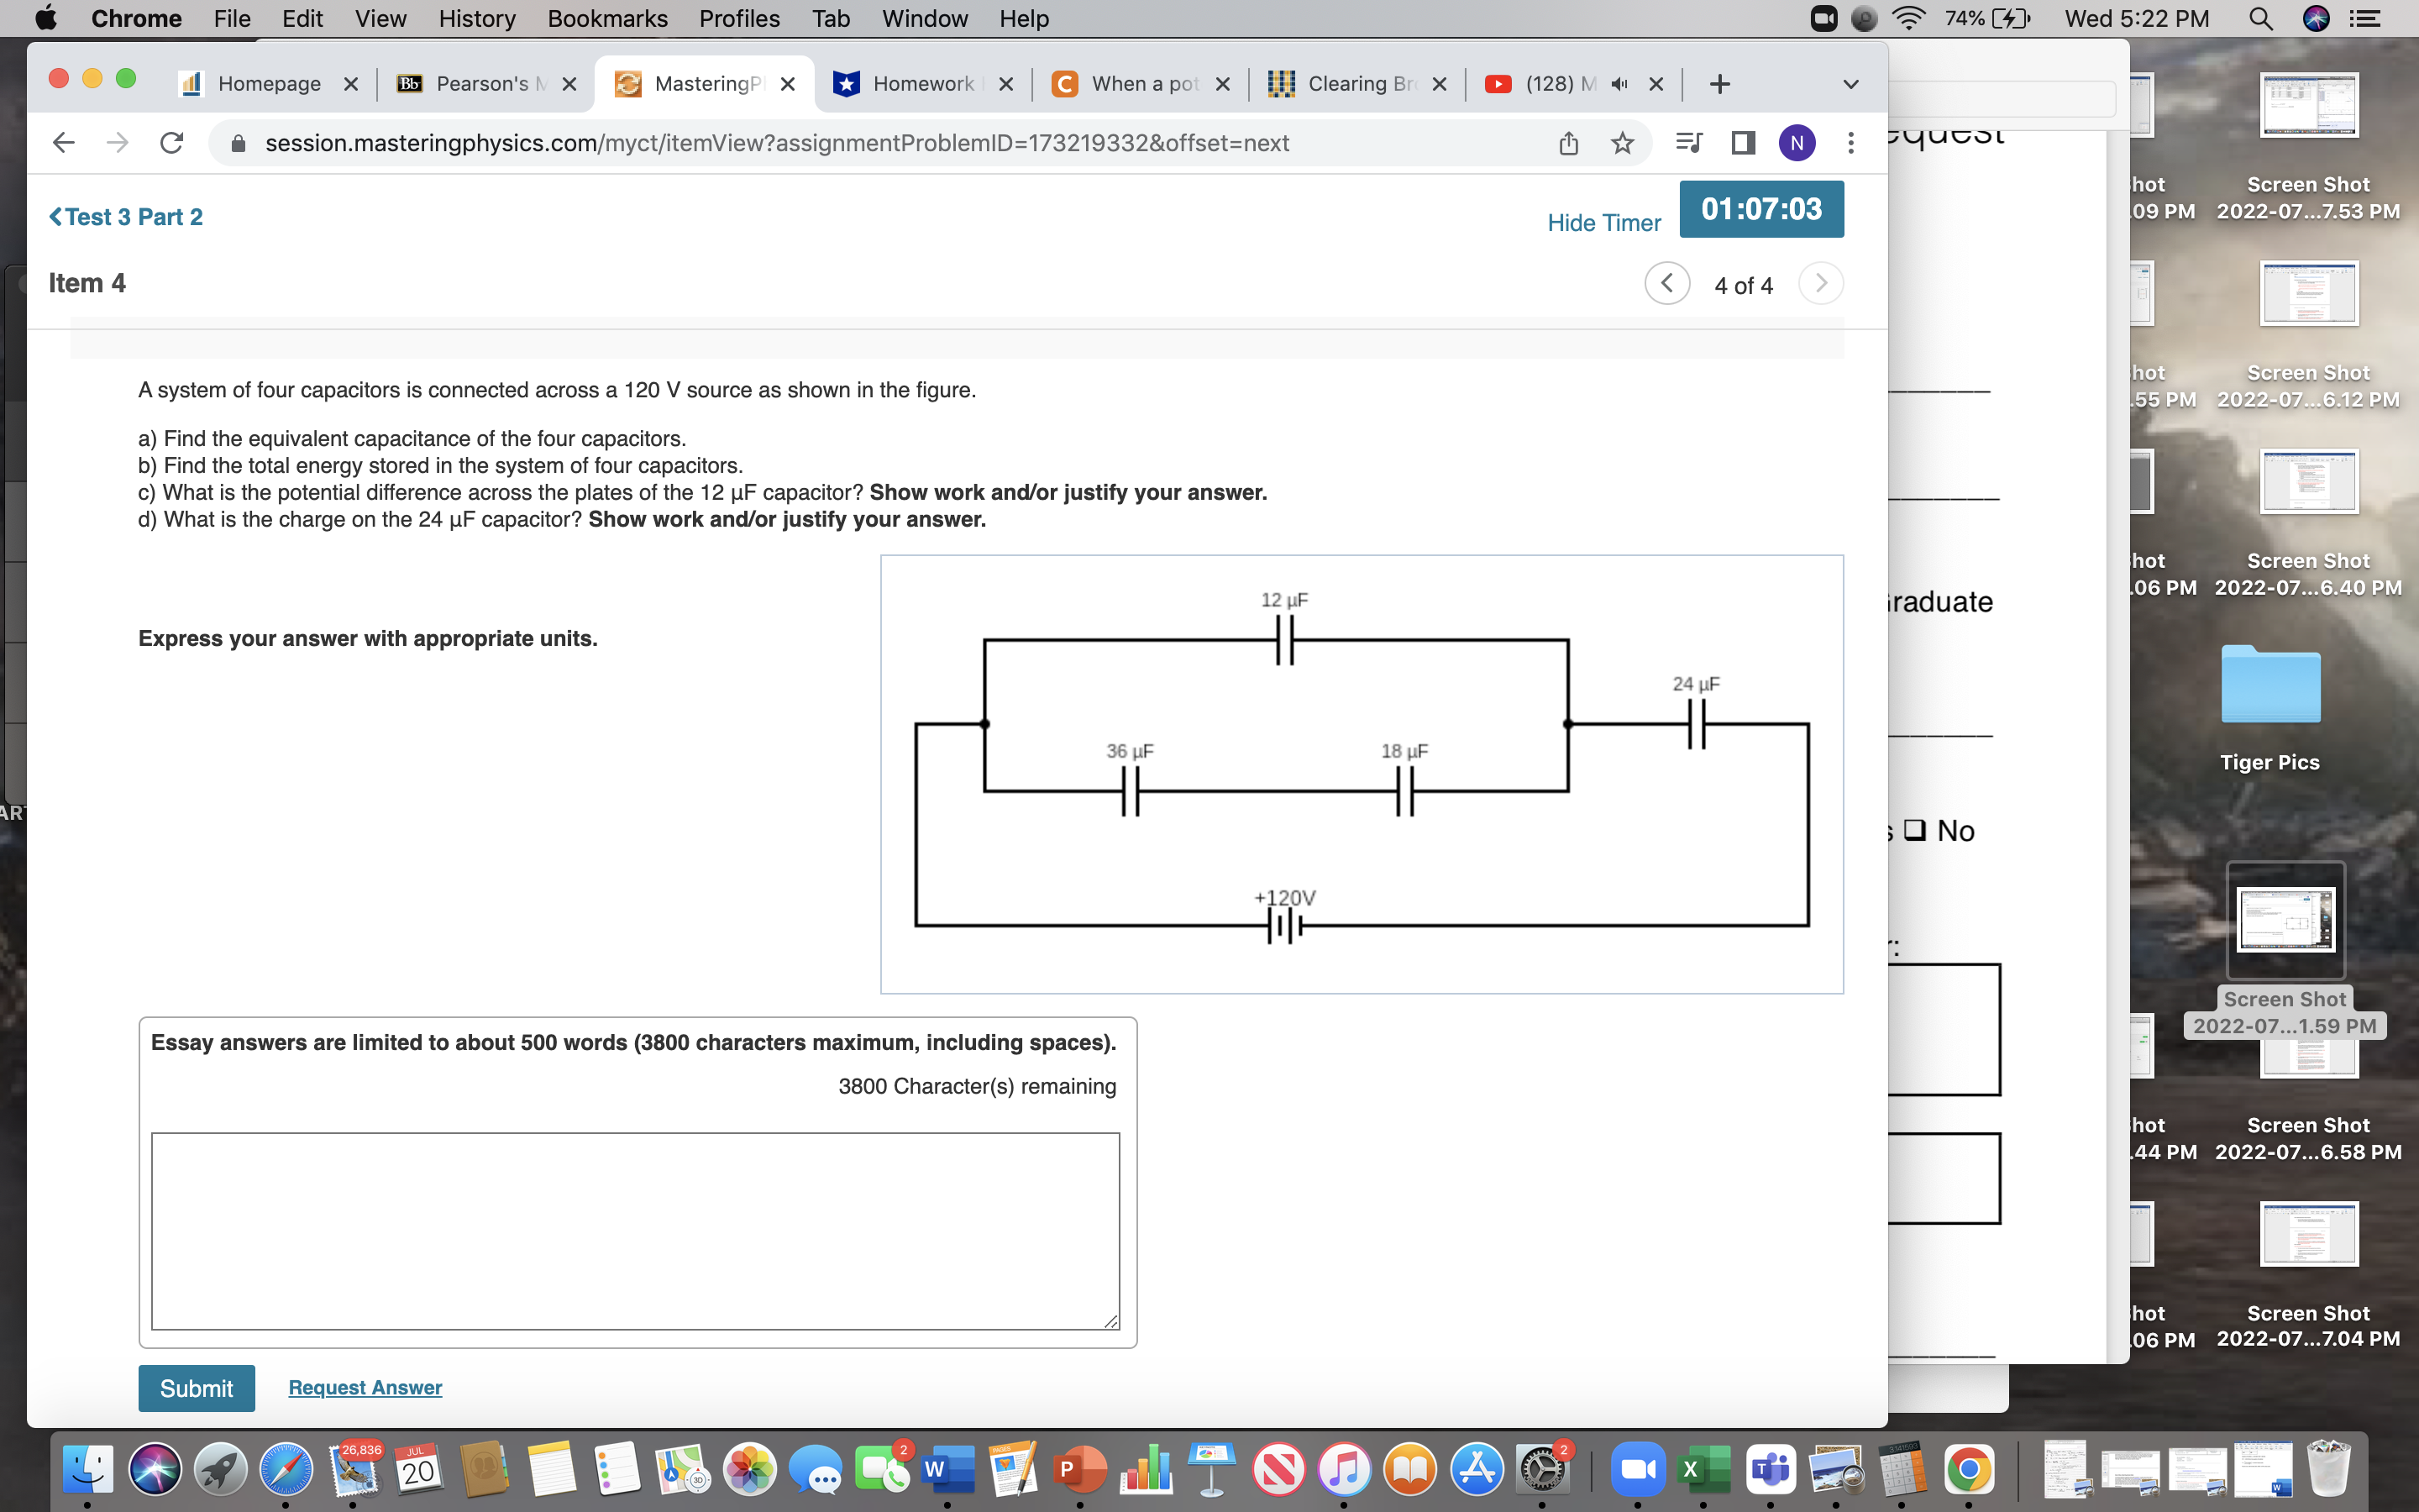Click inside the essay answer text box

click(x=635, y=1230)
